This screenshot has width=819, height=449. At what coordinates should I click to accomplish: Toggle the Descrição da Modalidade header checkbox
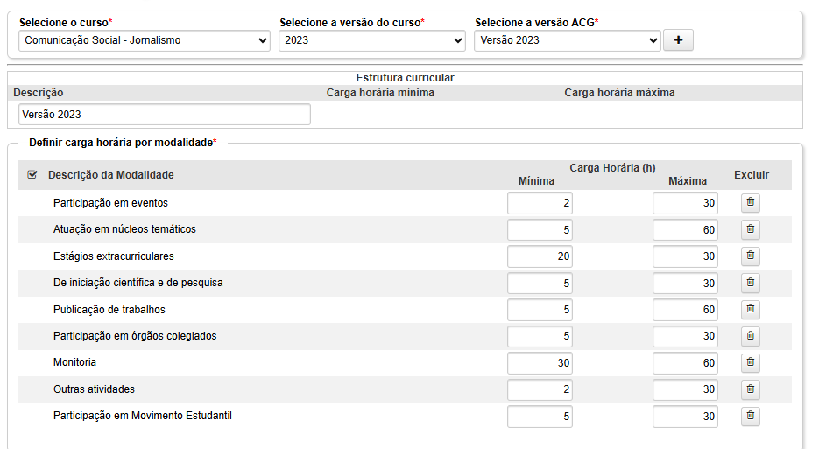pyautogui.click(x=32, y=175)
